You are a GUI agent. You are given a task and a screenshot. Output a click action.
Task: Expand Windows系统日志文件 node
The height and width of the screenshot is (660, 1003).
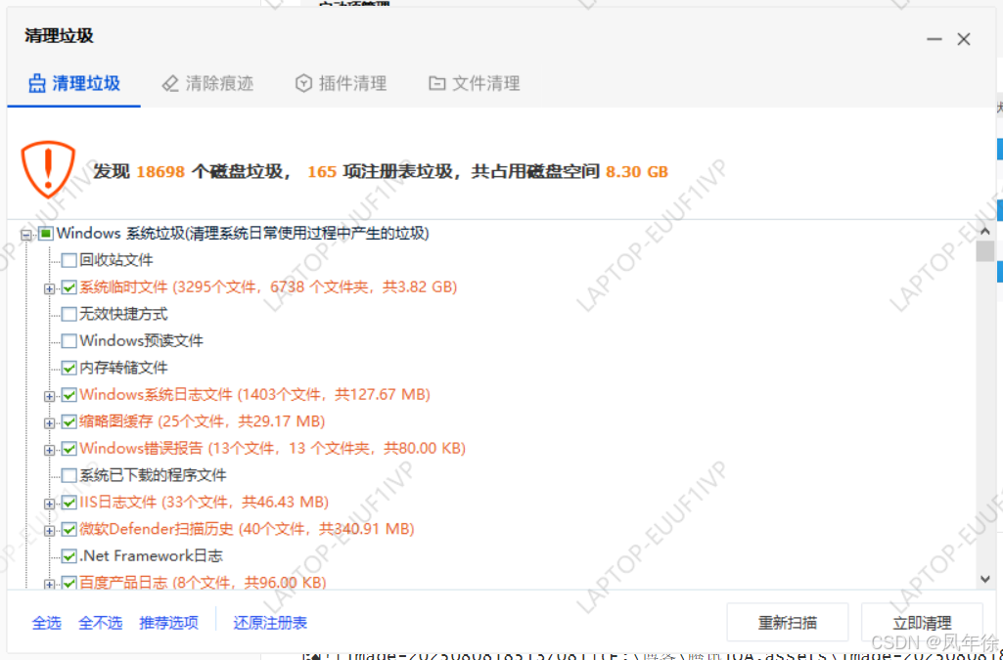49,396
